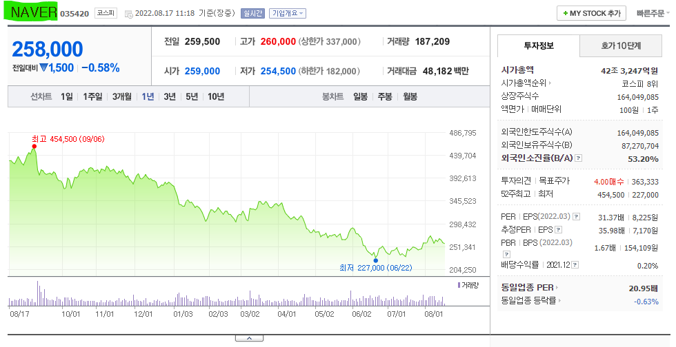Open the 기업개요 dropdown
This screenshot has width=676, height=347.
tap(288, 13)
